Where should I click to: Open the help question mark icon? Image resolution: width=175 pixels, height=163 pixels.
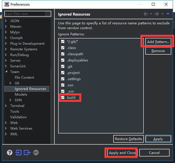tap(10, 153)
